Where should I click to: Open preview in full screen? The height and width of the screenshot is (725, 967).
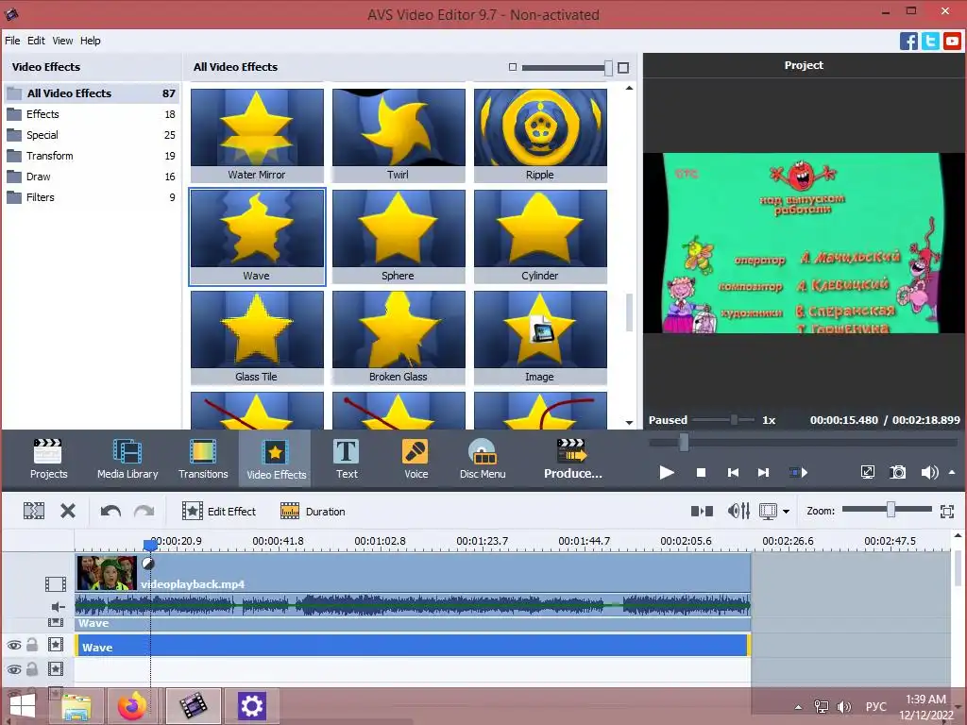[x=867, y=472]
